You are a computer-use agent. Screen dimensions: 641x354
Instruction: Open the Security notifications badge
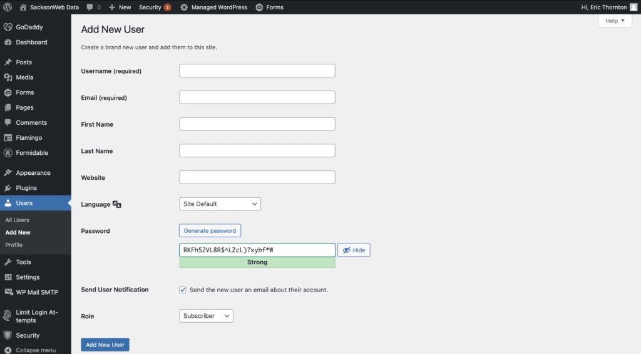[x=167, y=7]
